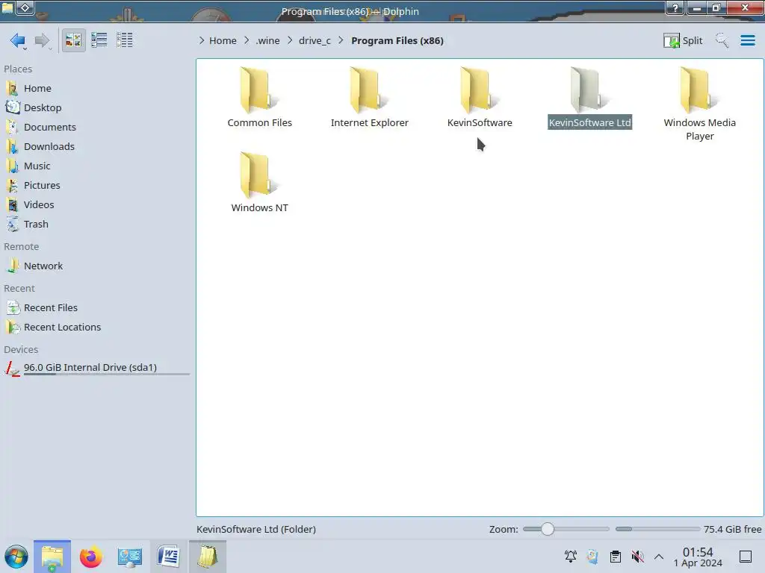Open the search magnifier tool
765x573 pixels.
(x=722, y=40)
